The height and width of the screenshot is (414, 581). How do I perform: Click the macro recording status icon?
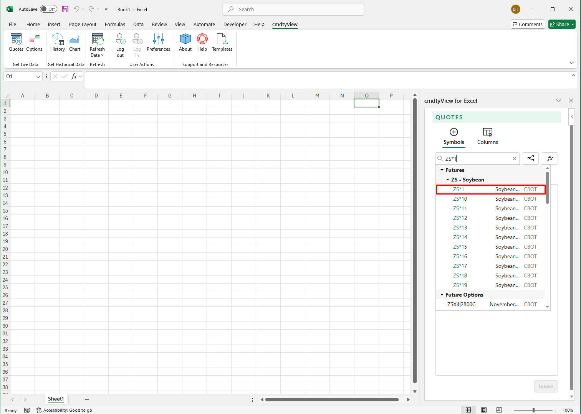(26, 410)
